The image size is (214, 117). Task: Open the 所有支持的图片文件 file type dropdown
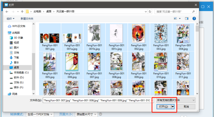pyautogui.click(x=176, y=100)
